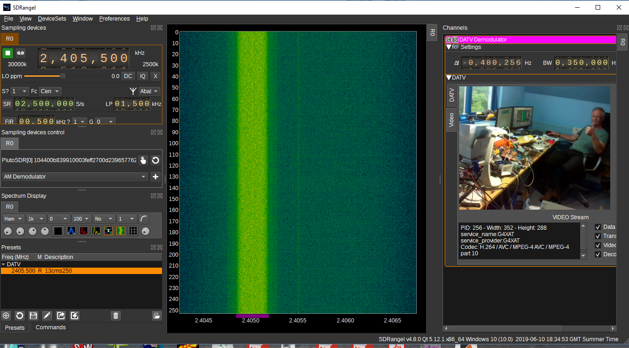Click the IQ button in sampling devices
This screenshot has width=629, height=348.
[143, 76]
